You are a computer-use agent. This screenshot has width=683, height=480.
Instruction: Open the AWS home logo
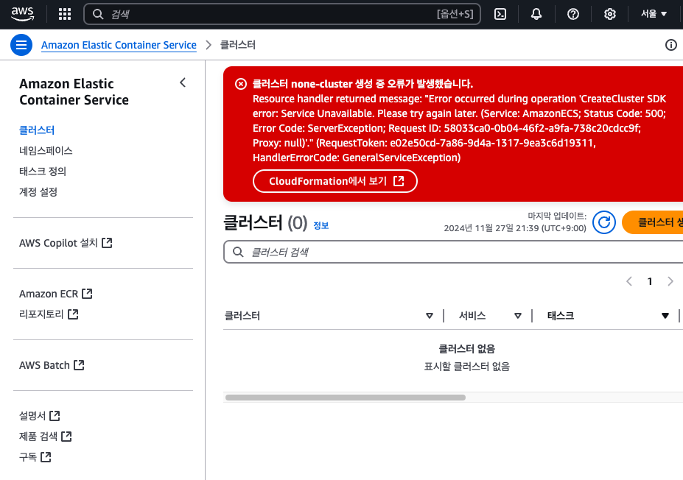[23, 14]
